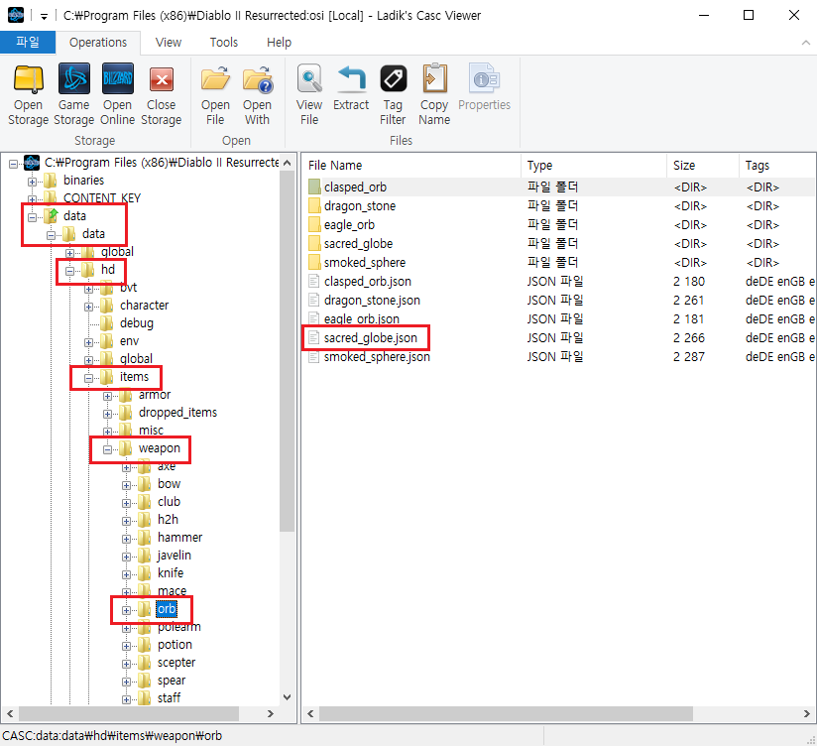
Task: Select the scepter folder in tree
Action: click(x=176, y=663)
